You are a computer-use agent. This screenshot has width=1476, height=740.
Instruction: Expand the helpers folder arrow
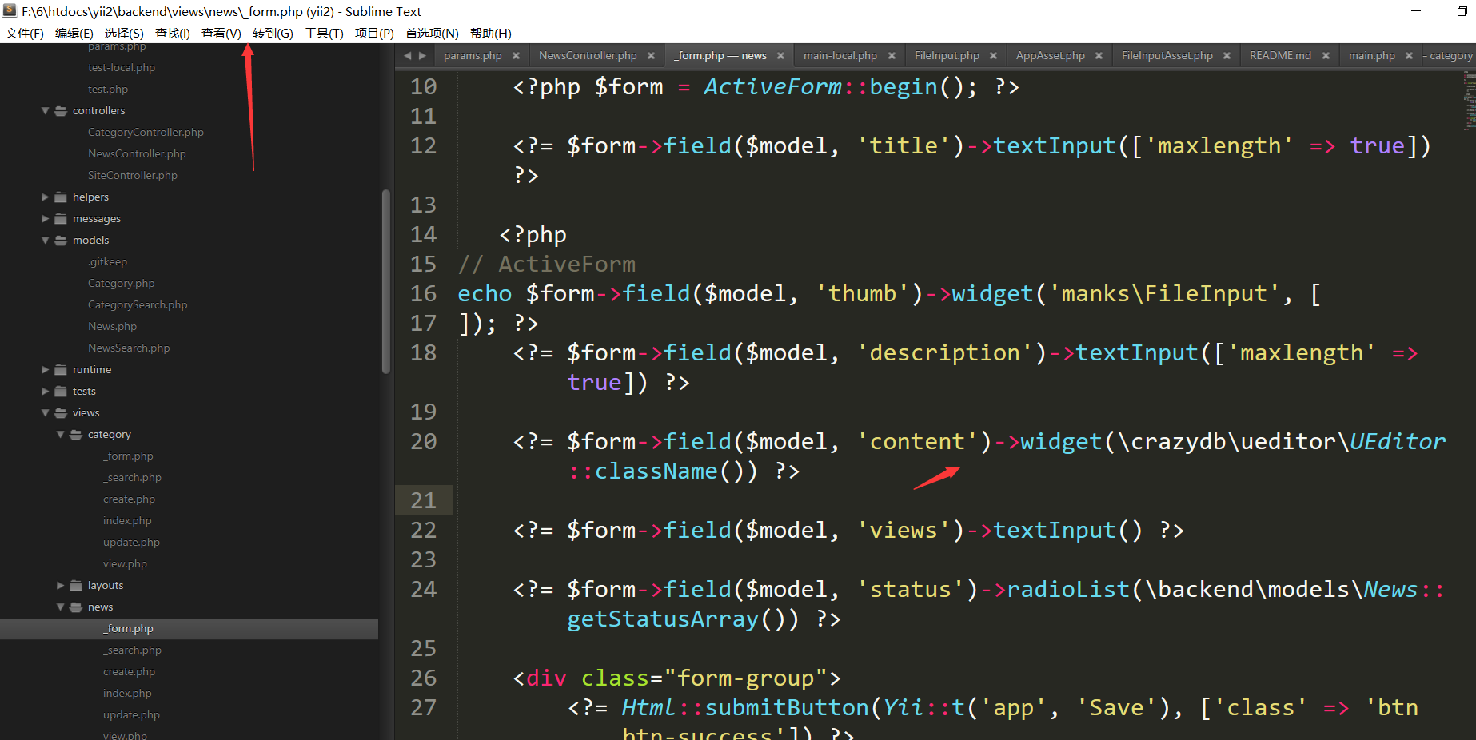46,197
